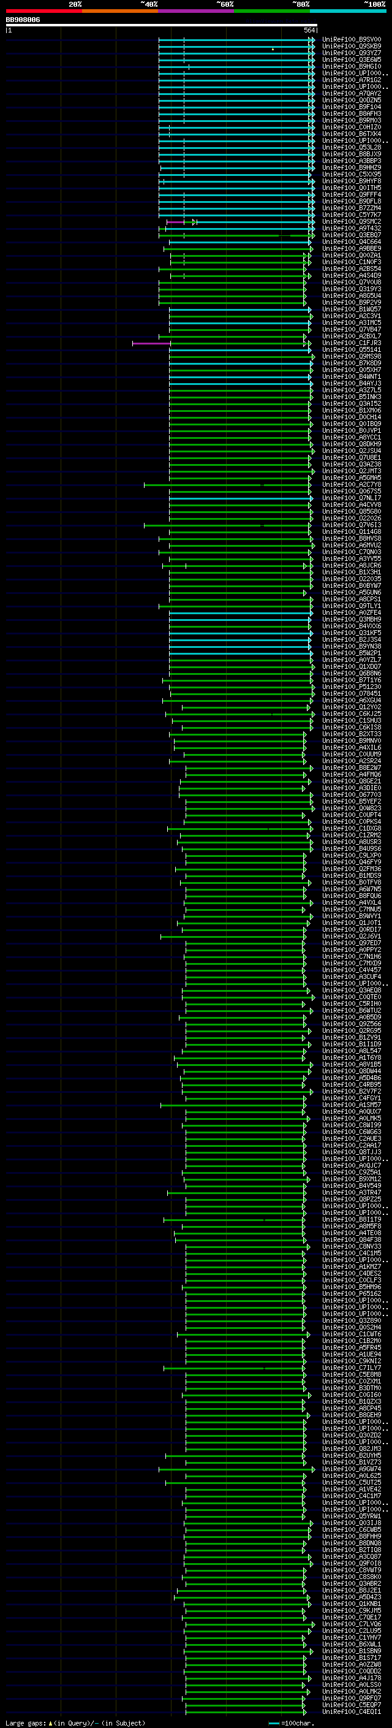
Task: Open hit UniRef100_B5W2P1
Action: pyautogui.click(x=351, y=653)
